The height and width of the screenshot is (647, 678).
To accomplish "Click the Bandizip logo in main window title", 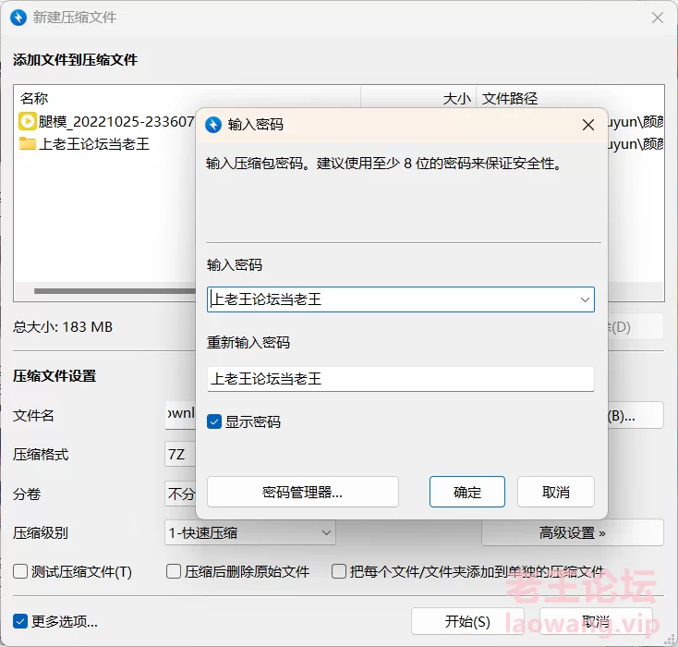I will [18, 18].
